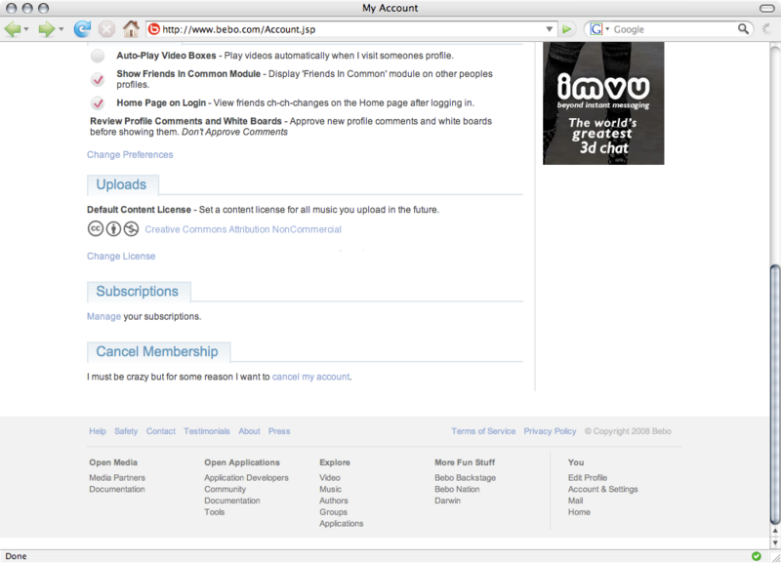Open the Tools footer link
Image resolution: width=781 pixels, height=563 pixels.
214,512
